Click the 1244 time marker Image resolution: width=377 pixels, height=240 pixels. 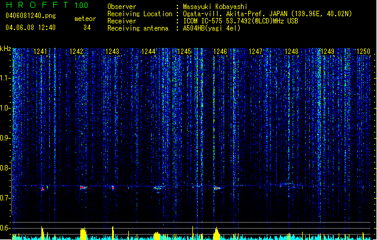pyautogui.click(x=149, y=52)
